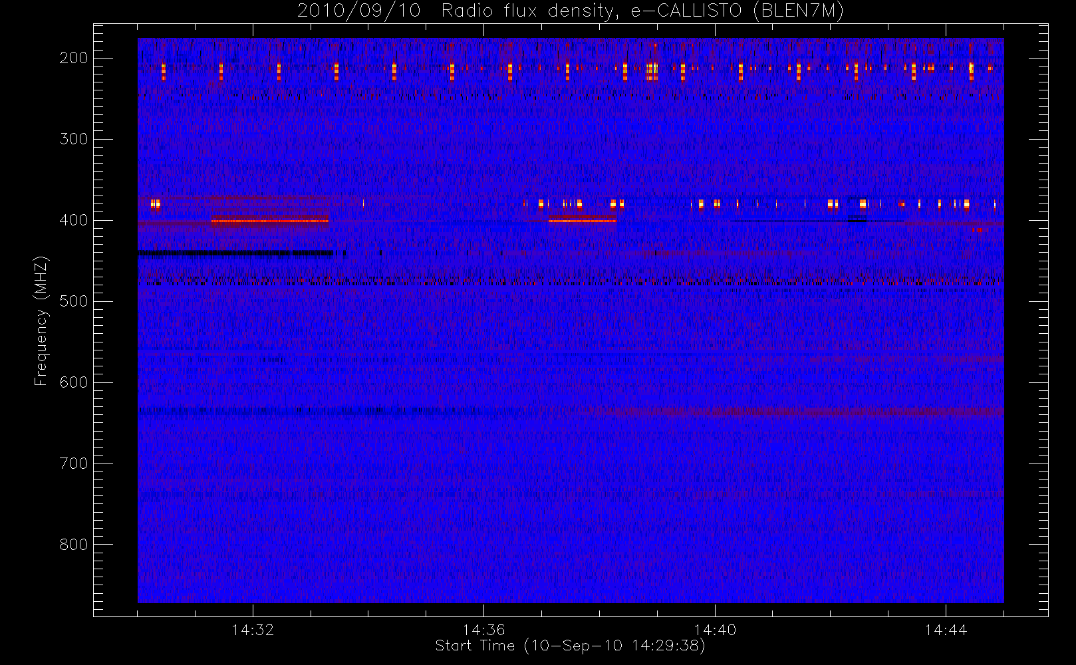Click the bright burst cluster near 14:39 at 215 MHz

(652, 70)
